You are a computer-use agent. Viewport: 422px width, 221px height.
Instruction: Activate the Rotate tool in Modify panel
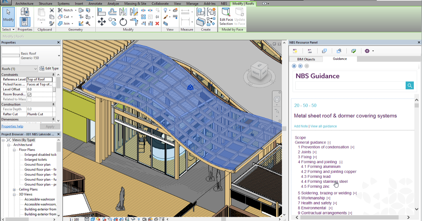pos(123,22)
